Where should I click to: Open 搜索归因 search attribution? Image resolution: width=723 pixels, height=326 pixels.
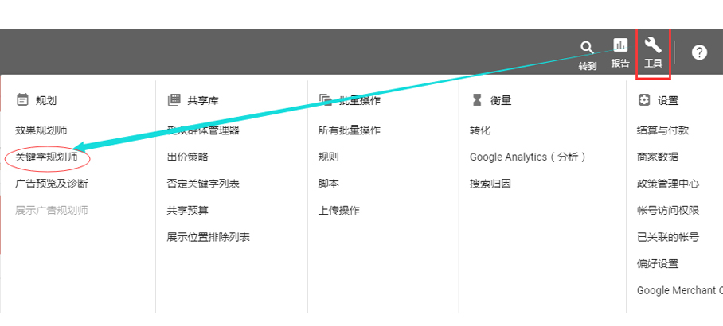(x=490, y=184)
